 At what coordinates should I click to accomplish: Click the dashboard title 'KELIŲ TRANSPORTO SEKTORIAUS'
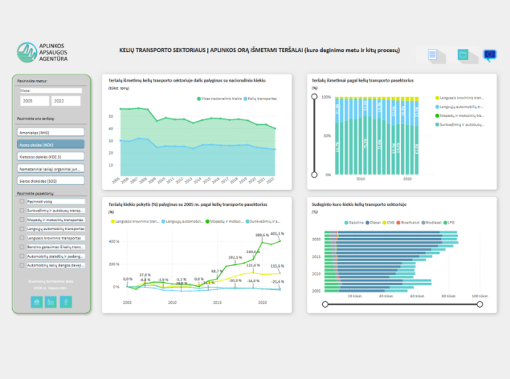pyautogui.click(x=162, y=50)
